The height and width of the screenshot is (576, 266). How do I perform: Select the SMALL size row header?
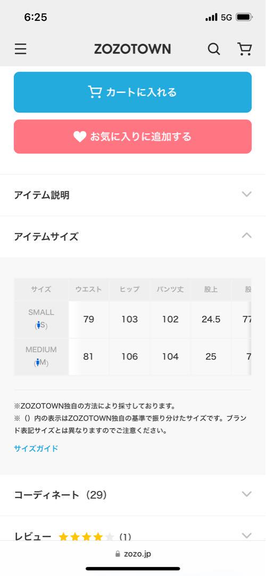pos(41,319)
